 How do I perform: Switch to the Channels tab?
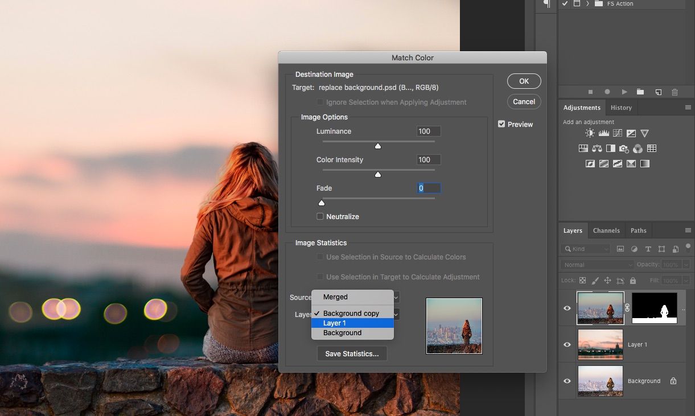pos(606,230)
